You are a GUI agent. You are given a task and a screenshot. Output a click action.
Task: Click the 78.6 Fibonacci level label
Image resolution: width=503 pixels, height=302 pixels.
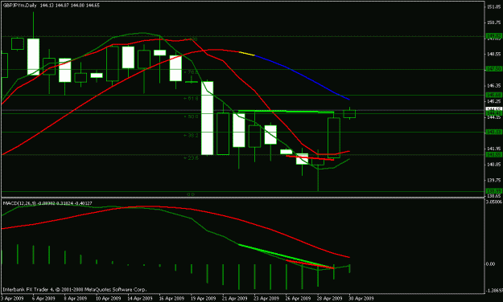[192, 72]
